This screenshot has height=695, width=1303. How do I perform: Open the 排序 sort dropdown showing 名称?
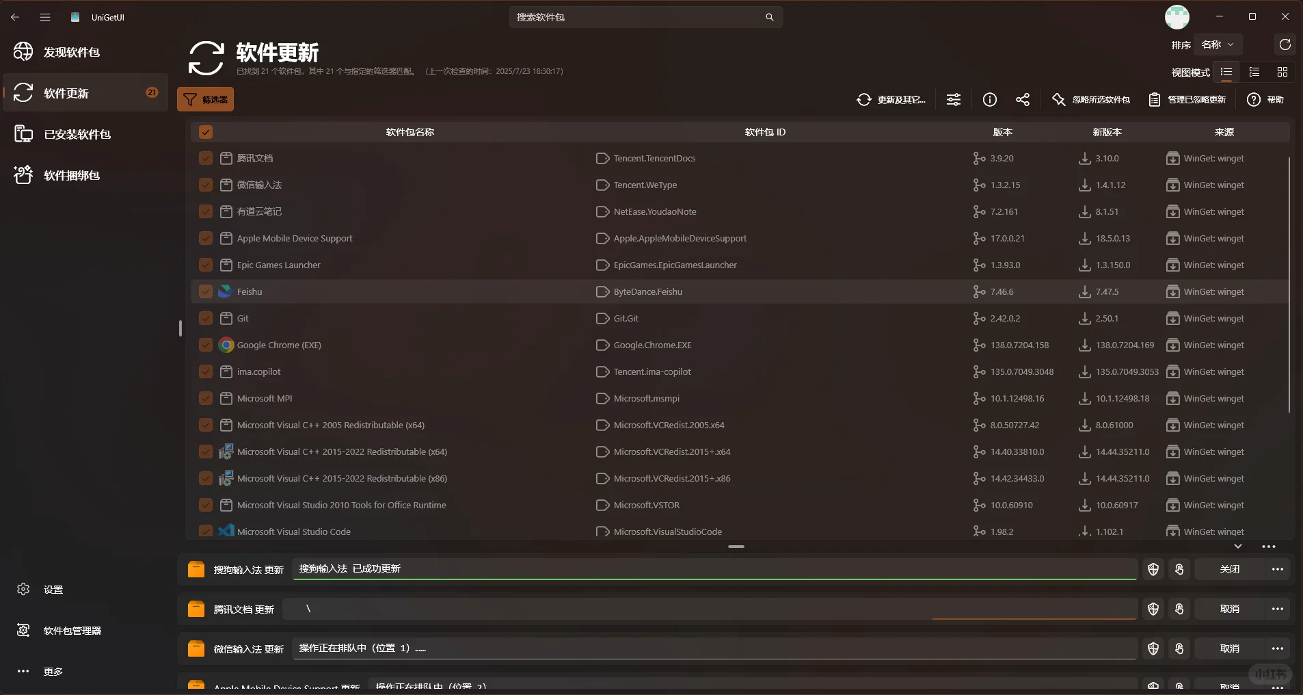(x=1218, y=45)
